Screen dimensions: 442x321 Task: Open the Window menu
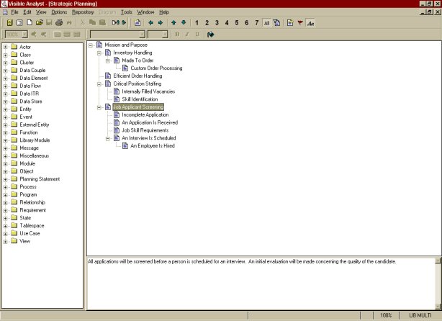point(145,12)
